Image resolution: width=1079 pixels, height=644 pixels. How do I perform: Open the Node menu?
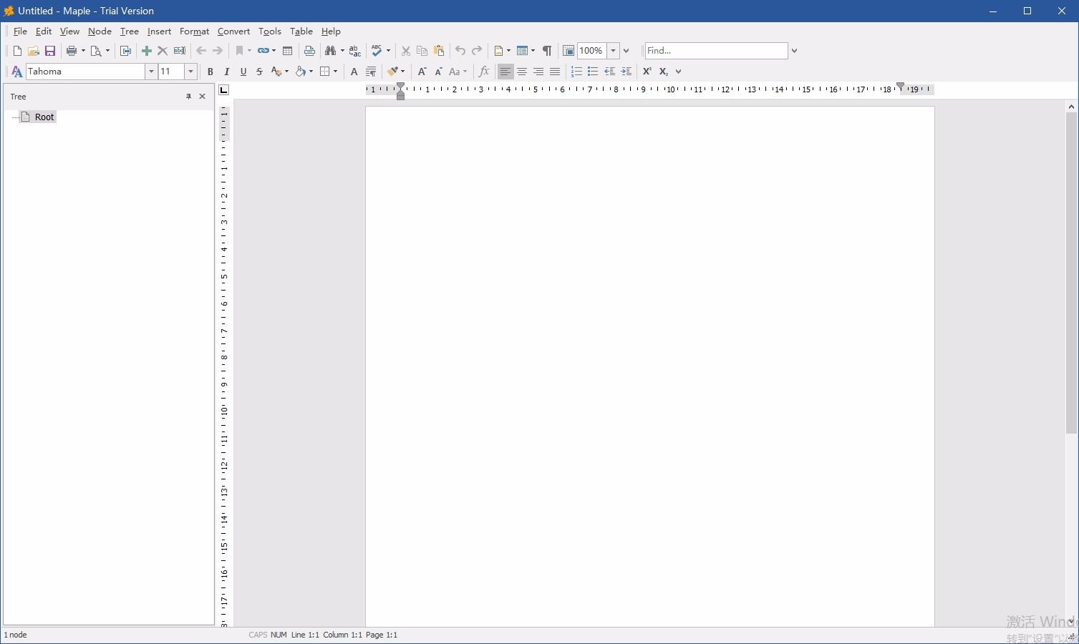click(x=100, y=31)
